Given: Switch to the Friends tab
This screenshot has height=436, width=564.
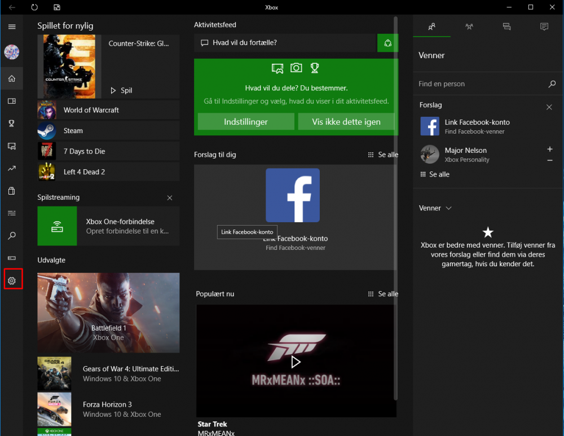Looking at the screenshot, I should coord(431,27).
